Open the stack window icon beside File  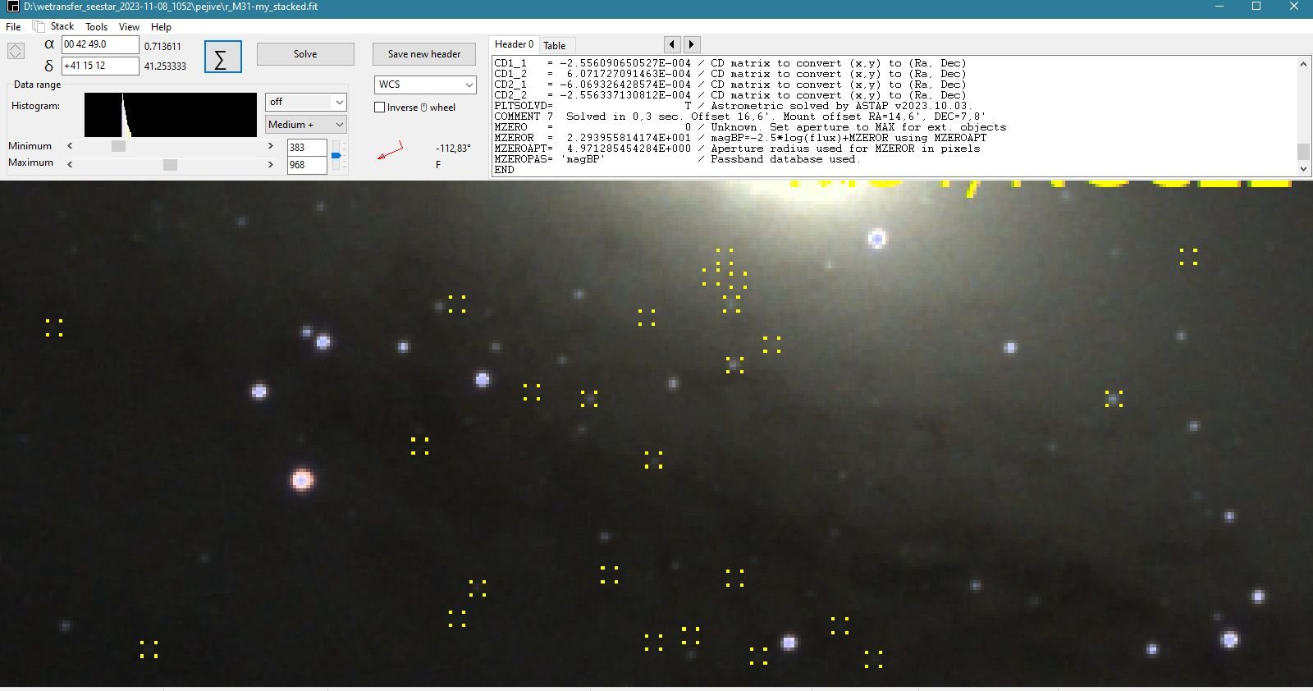[x=38, y=26]
